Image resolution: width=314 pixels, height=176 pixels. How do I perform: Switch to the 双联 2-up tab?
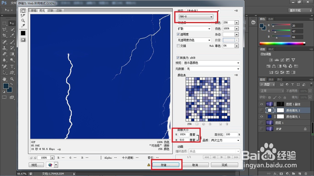click(x=51, y=11)
